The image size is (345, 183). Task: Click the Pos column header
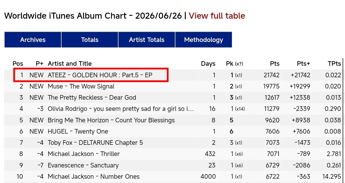coord(18,64)
